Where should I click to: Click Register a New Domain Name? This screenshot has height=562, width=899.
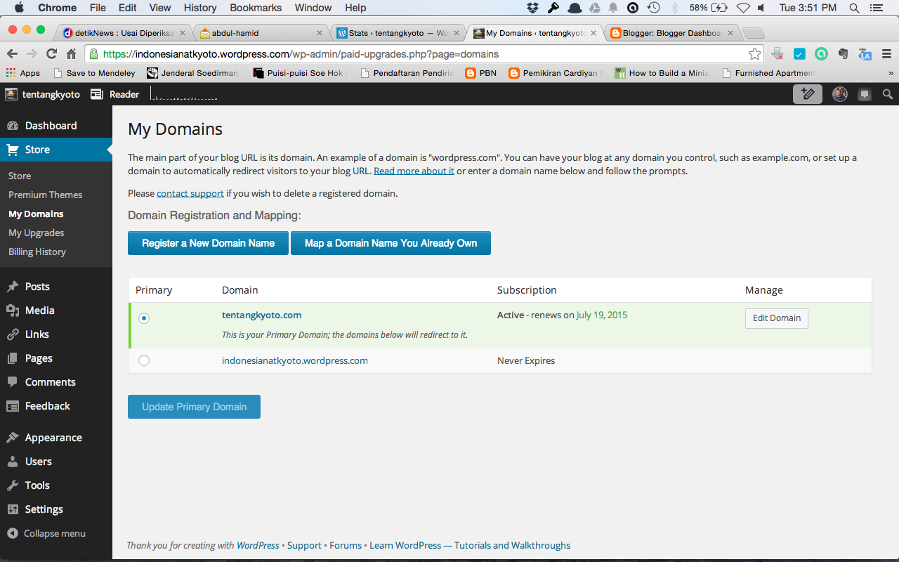[x=208, y=243]
